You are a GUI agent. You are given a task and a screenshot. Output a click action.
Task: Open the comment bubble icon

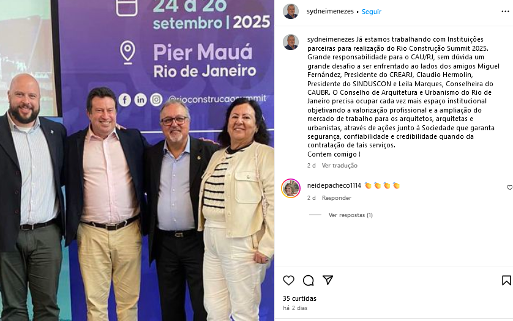coord(308,280)
